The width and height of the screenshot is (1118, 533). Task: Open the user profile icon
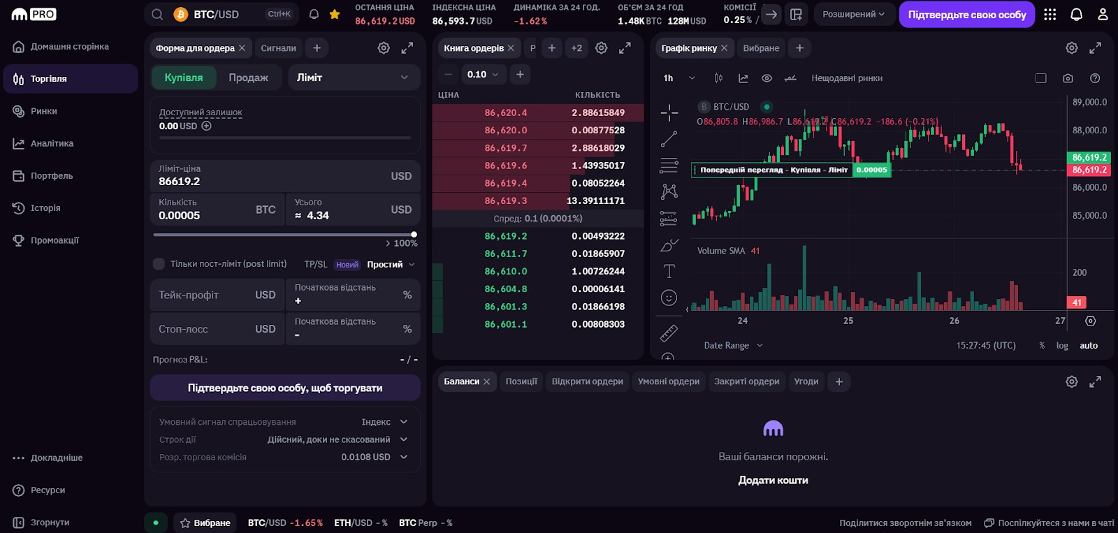click(x=1103, y=14)
